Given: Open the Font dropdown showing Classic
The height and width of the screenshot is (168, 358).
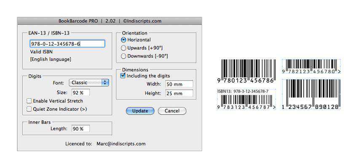Looking at the screenshot, I should coord(89,83).
